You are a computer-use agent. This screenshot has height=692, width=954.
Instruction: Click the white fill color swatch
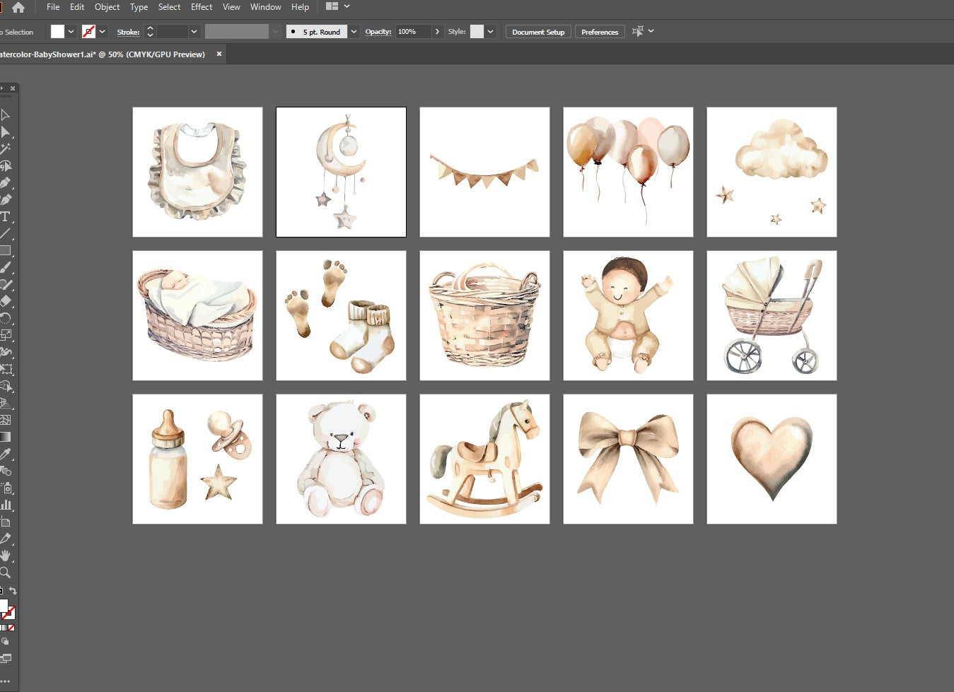pyautogui.click(x=57, y=32)
